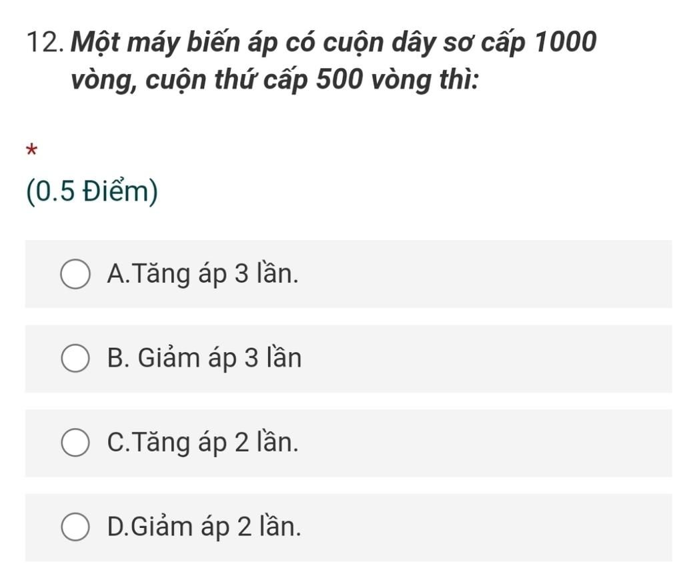Click the word "Điểm" in the points label
Viewport: 683px width, 564px height.
(x=116, y=191)
